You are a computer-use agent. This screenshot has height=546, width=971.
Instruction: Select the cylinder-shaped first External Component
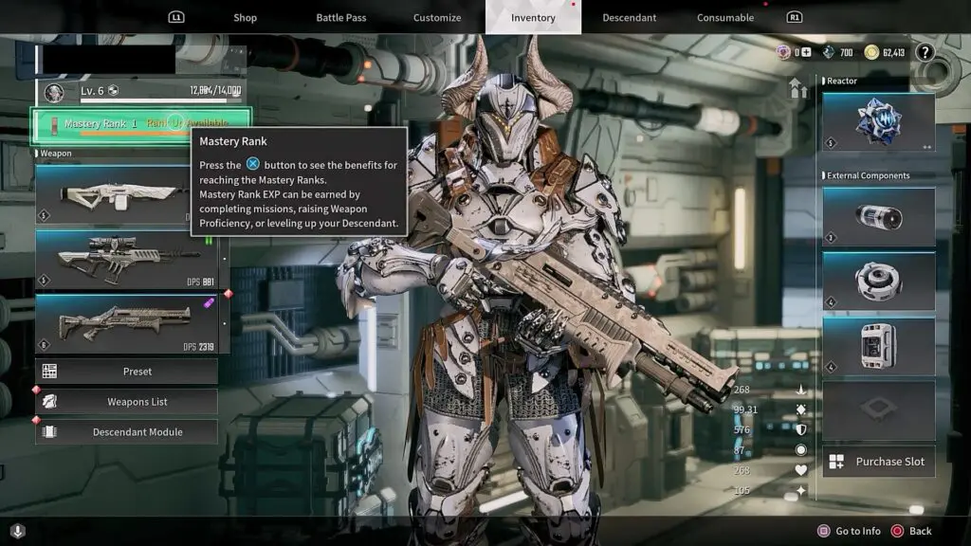[x=878, y=216]
